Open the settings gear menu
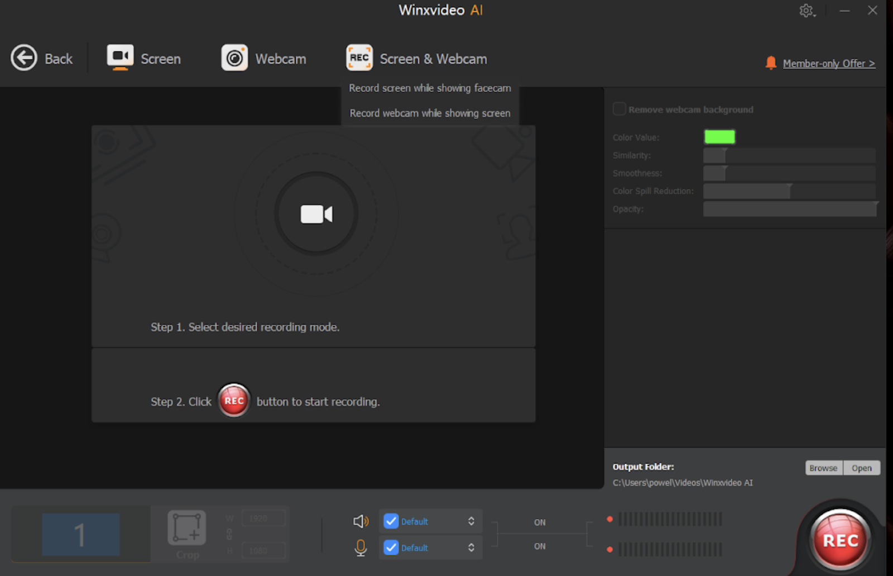 806,11
